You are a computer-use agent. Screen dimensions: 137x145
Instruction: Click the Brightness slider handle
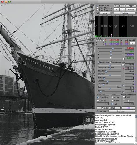[x=104, y=79]
